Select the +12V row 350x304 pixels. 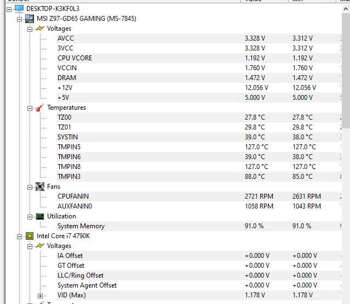199,88
